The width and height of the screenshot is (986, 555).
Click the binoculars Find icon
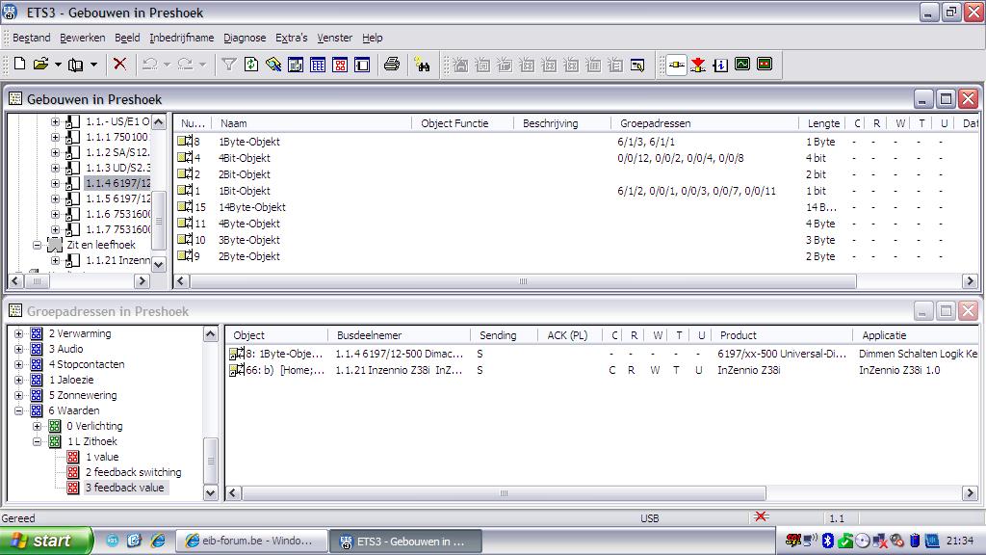click(422, 65)
